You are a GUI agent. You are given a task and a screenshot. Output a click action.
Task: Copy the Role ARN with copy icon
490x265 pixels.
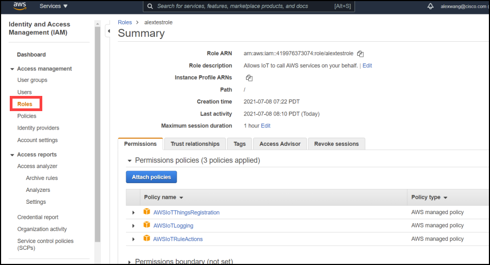click(x=360, y=54)
